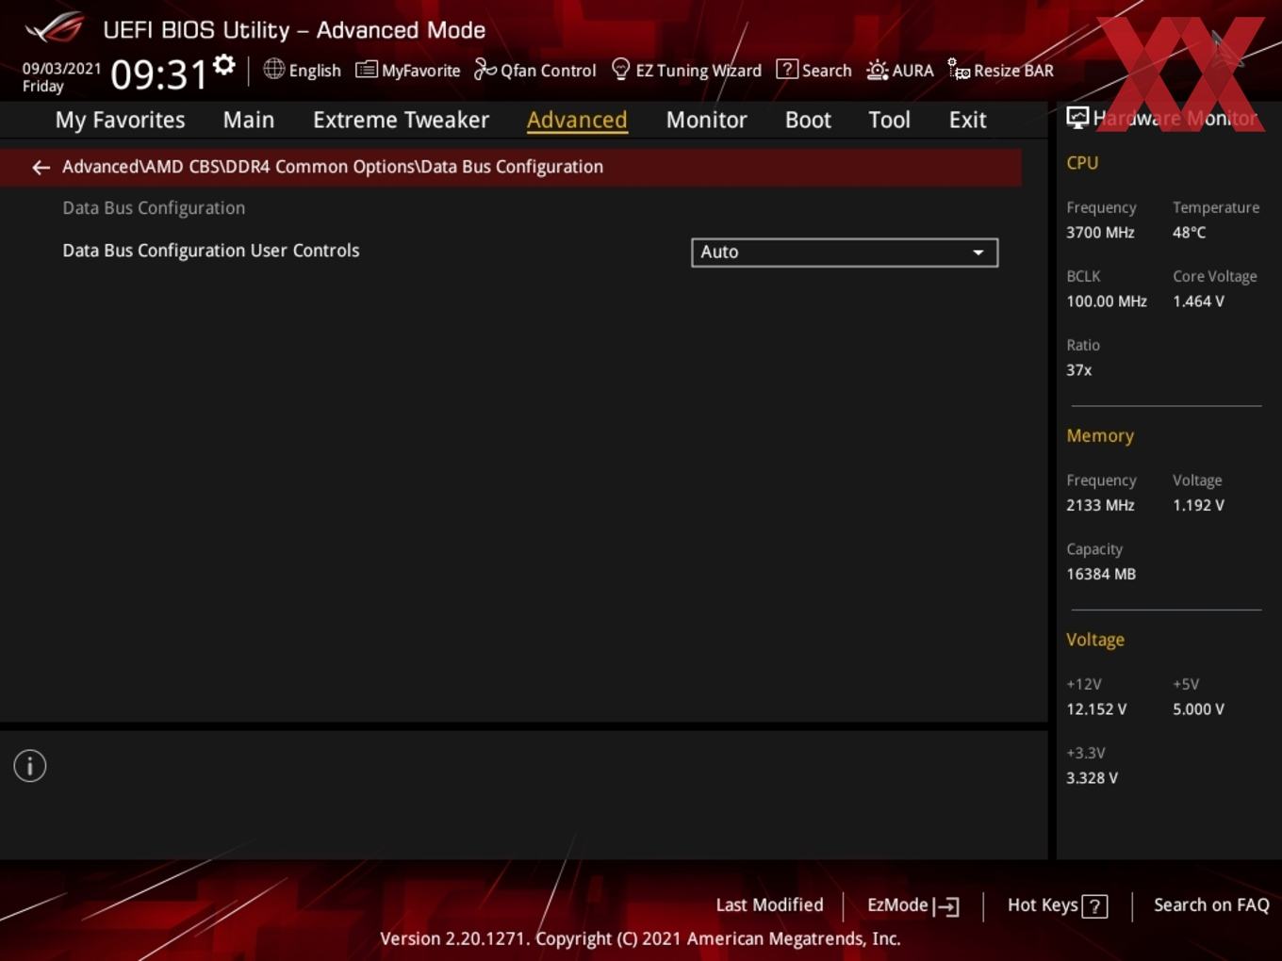Screen dimensions: 1282x961
Task: Click the Data Bus Configuration User Controls label
Action: (x=211, y=251)
